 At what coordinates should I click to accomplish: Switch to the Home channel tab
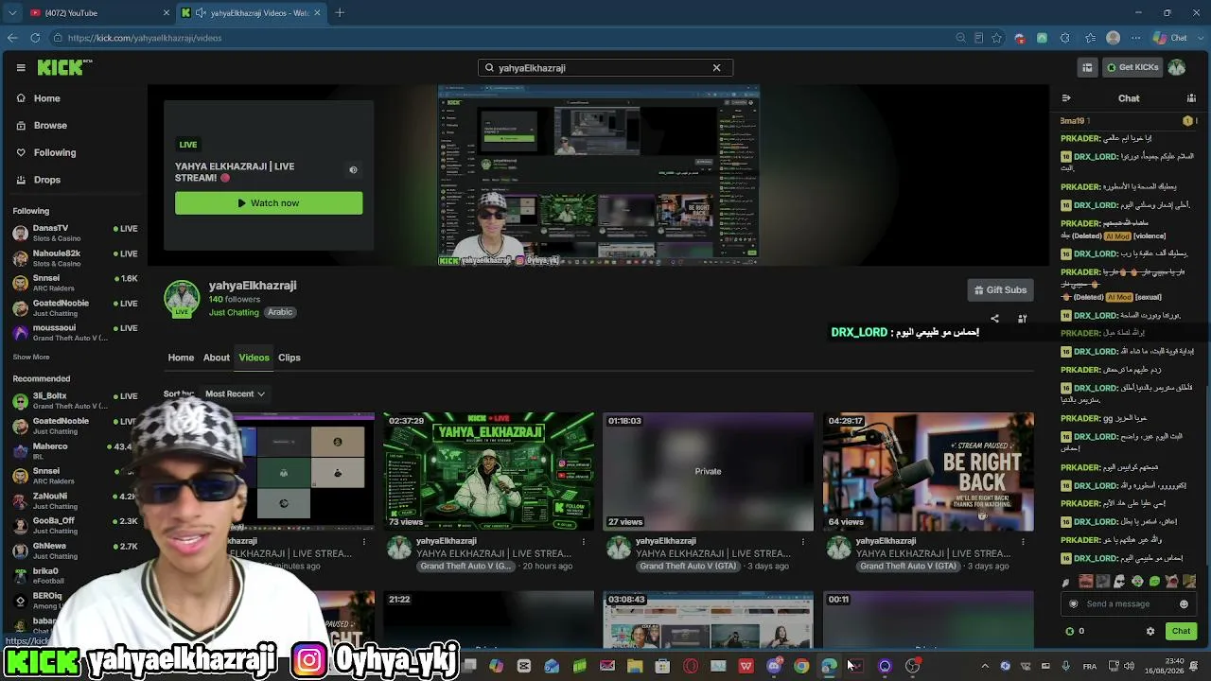click(x=181, y=358)
